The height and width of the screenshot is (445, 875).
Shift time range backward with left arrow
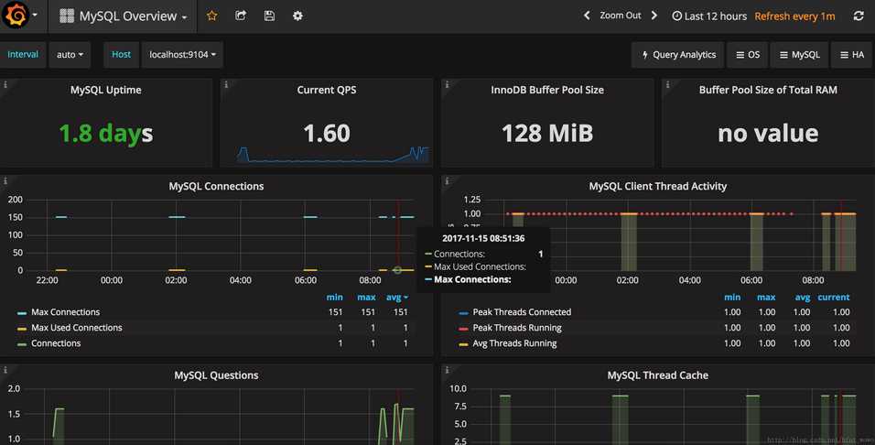(x=587, y=16)
